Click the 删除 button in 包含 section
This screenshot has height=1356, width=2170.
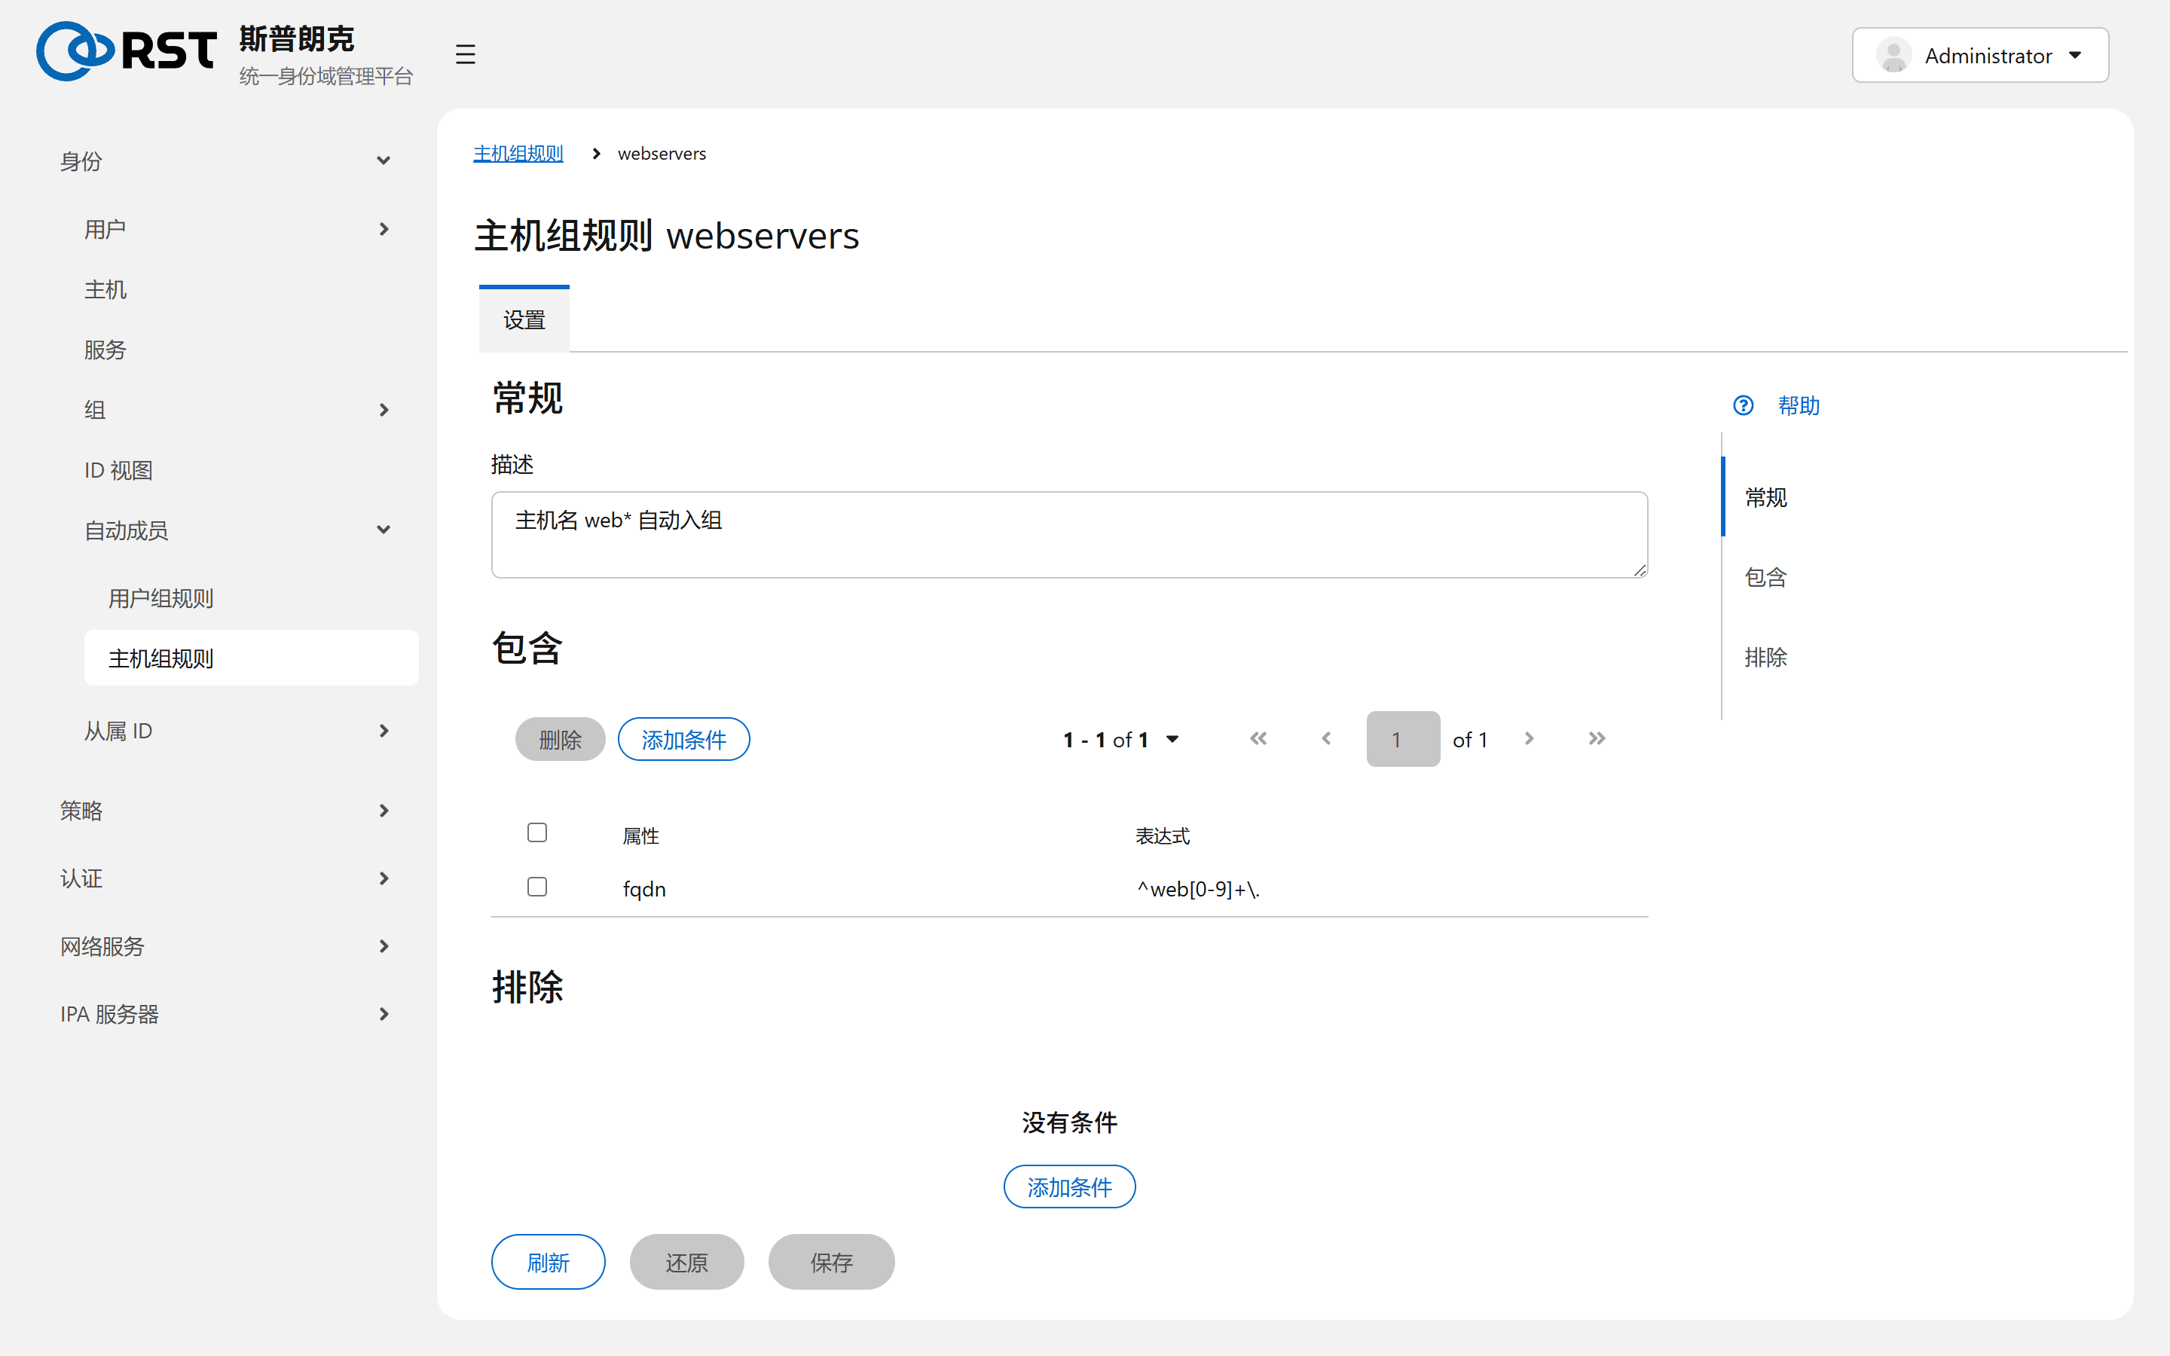(x=560, y=739)
